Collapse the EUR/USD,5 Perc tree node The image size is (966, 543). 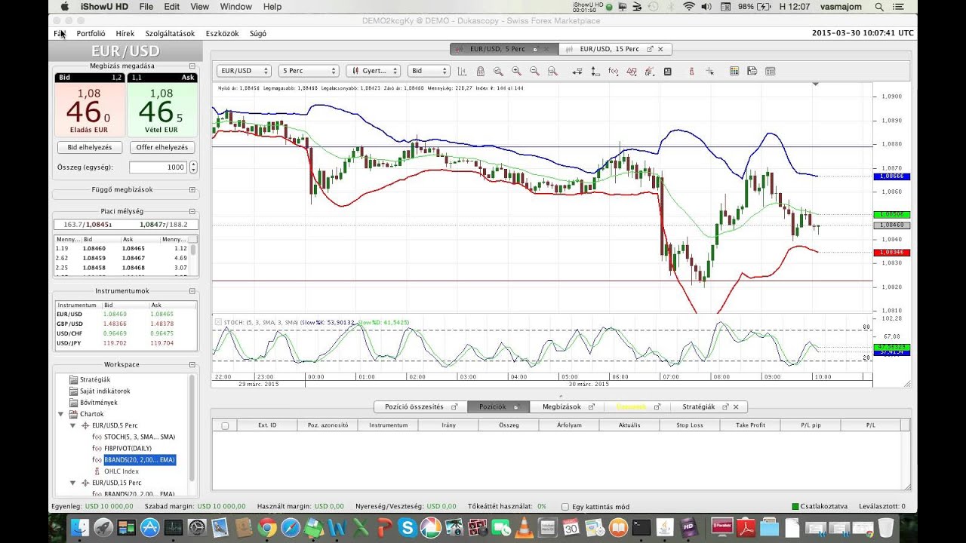[73, 426]
